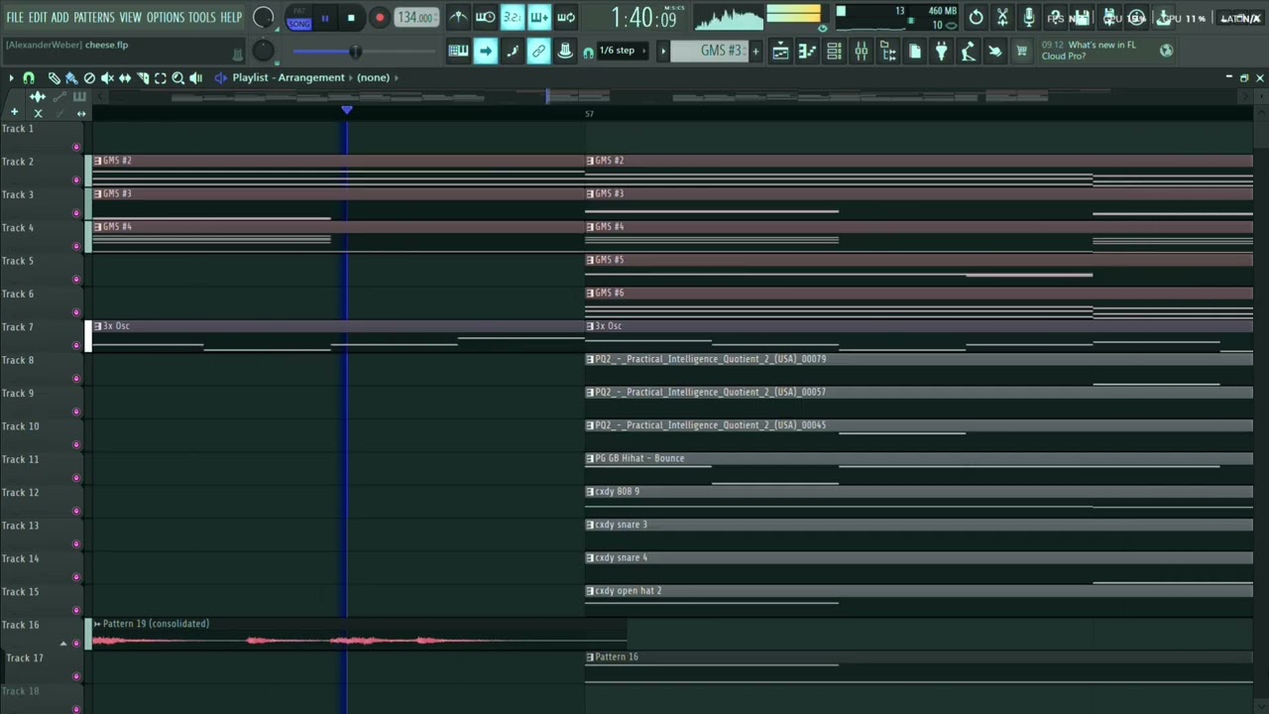Open the What's new in FL Cloud Pro link
This screenshot has height=714, width=1269.
tap(1089, 51)
